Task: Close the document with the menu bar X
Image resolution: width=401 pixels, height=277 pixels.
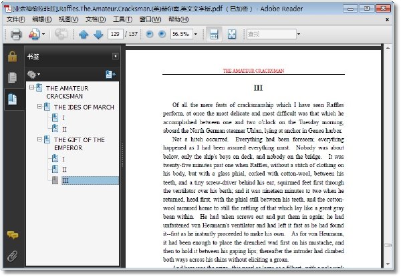Action: pyautogui.click(x=387, y=19)
